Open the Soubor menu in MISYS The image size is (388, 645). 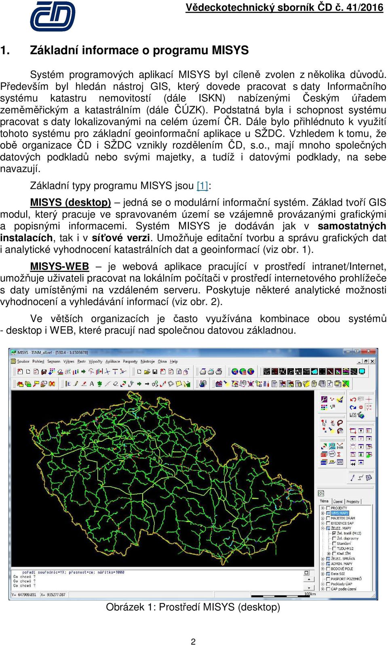tap(23, 361)
